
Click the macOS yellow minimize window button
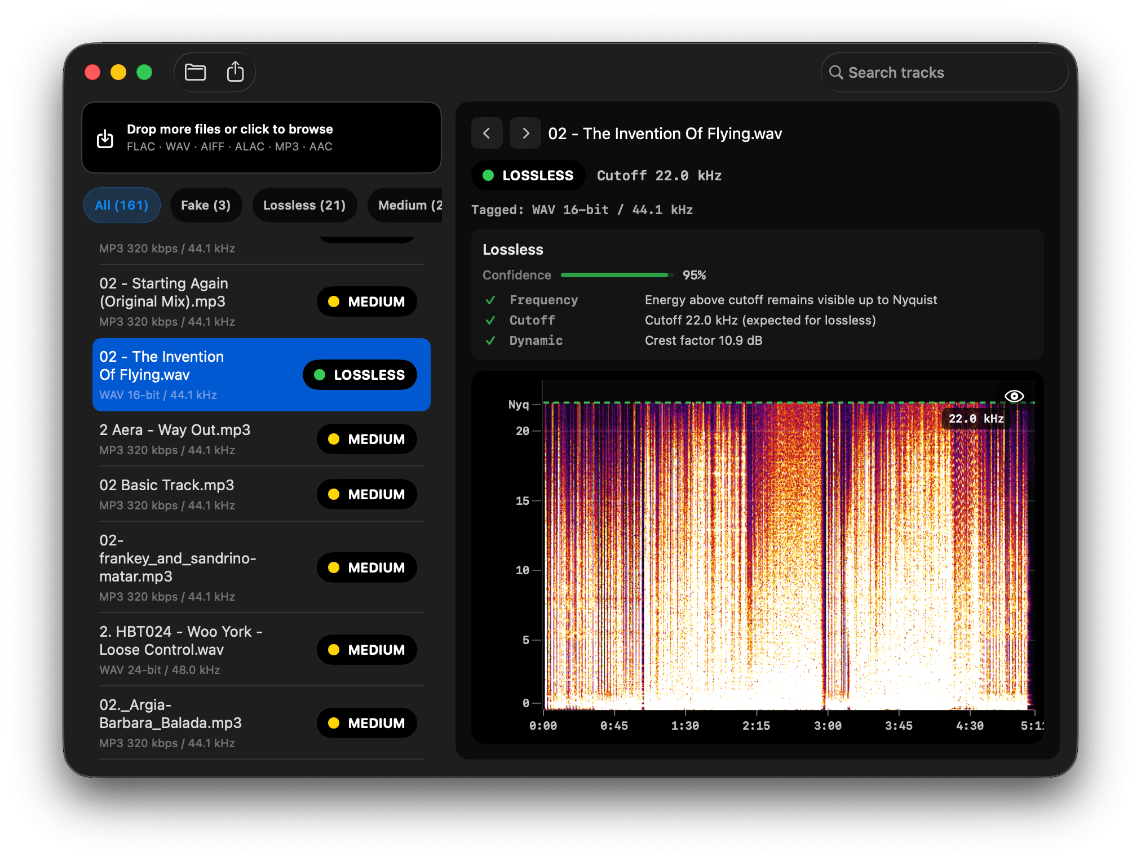118,72
